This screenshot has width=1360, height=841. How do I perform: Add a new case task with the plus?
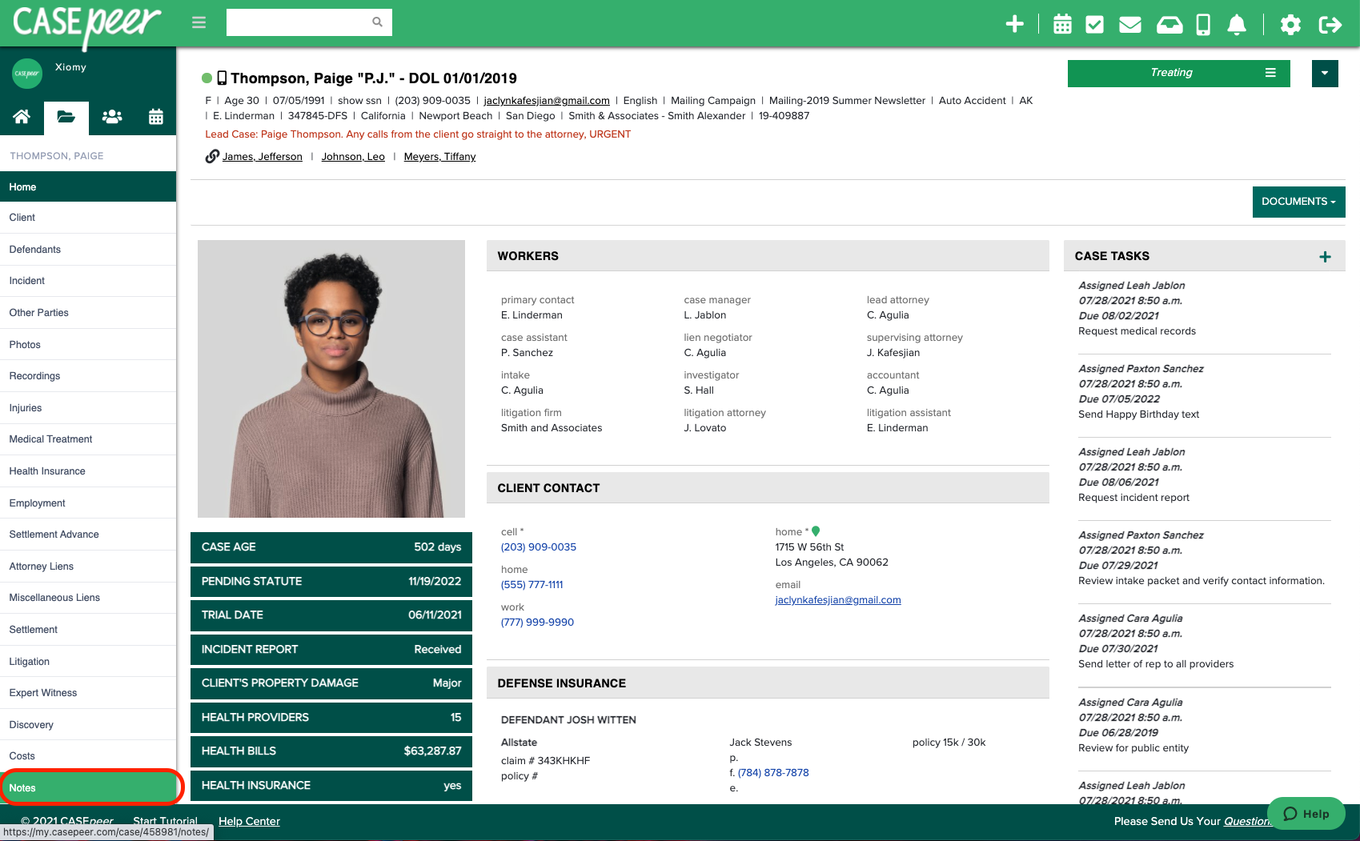point(1325,256)
